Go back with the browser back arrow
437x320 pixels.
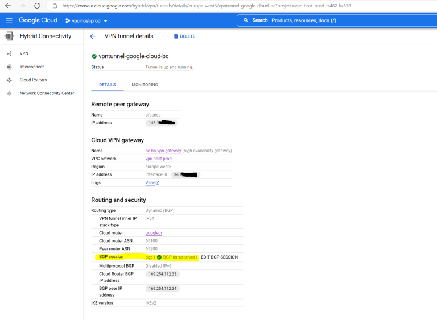(8, 6)
